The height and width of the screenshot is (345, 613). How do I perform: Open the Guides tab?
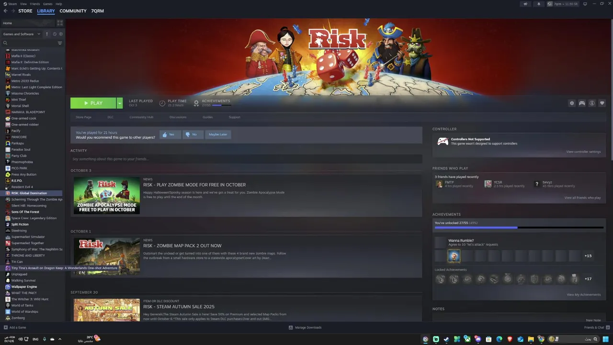pos(207,117)
